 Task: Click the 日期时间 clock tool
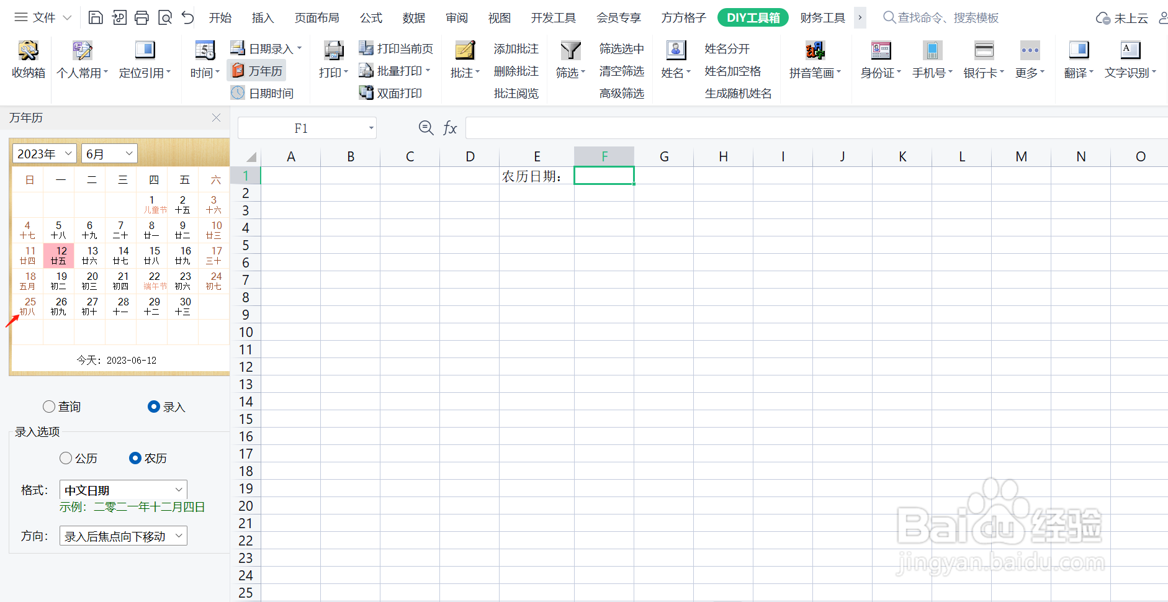click(x=262, y=93)
